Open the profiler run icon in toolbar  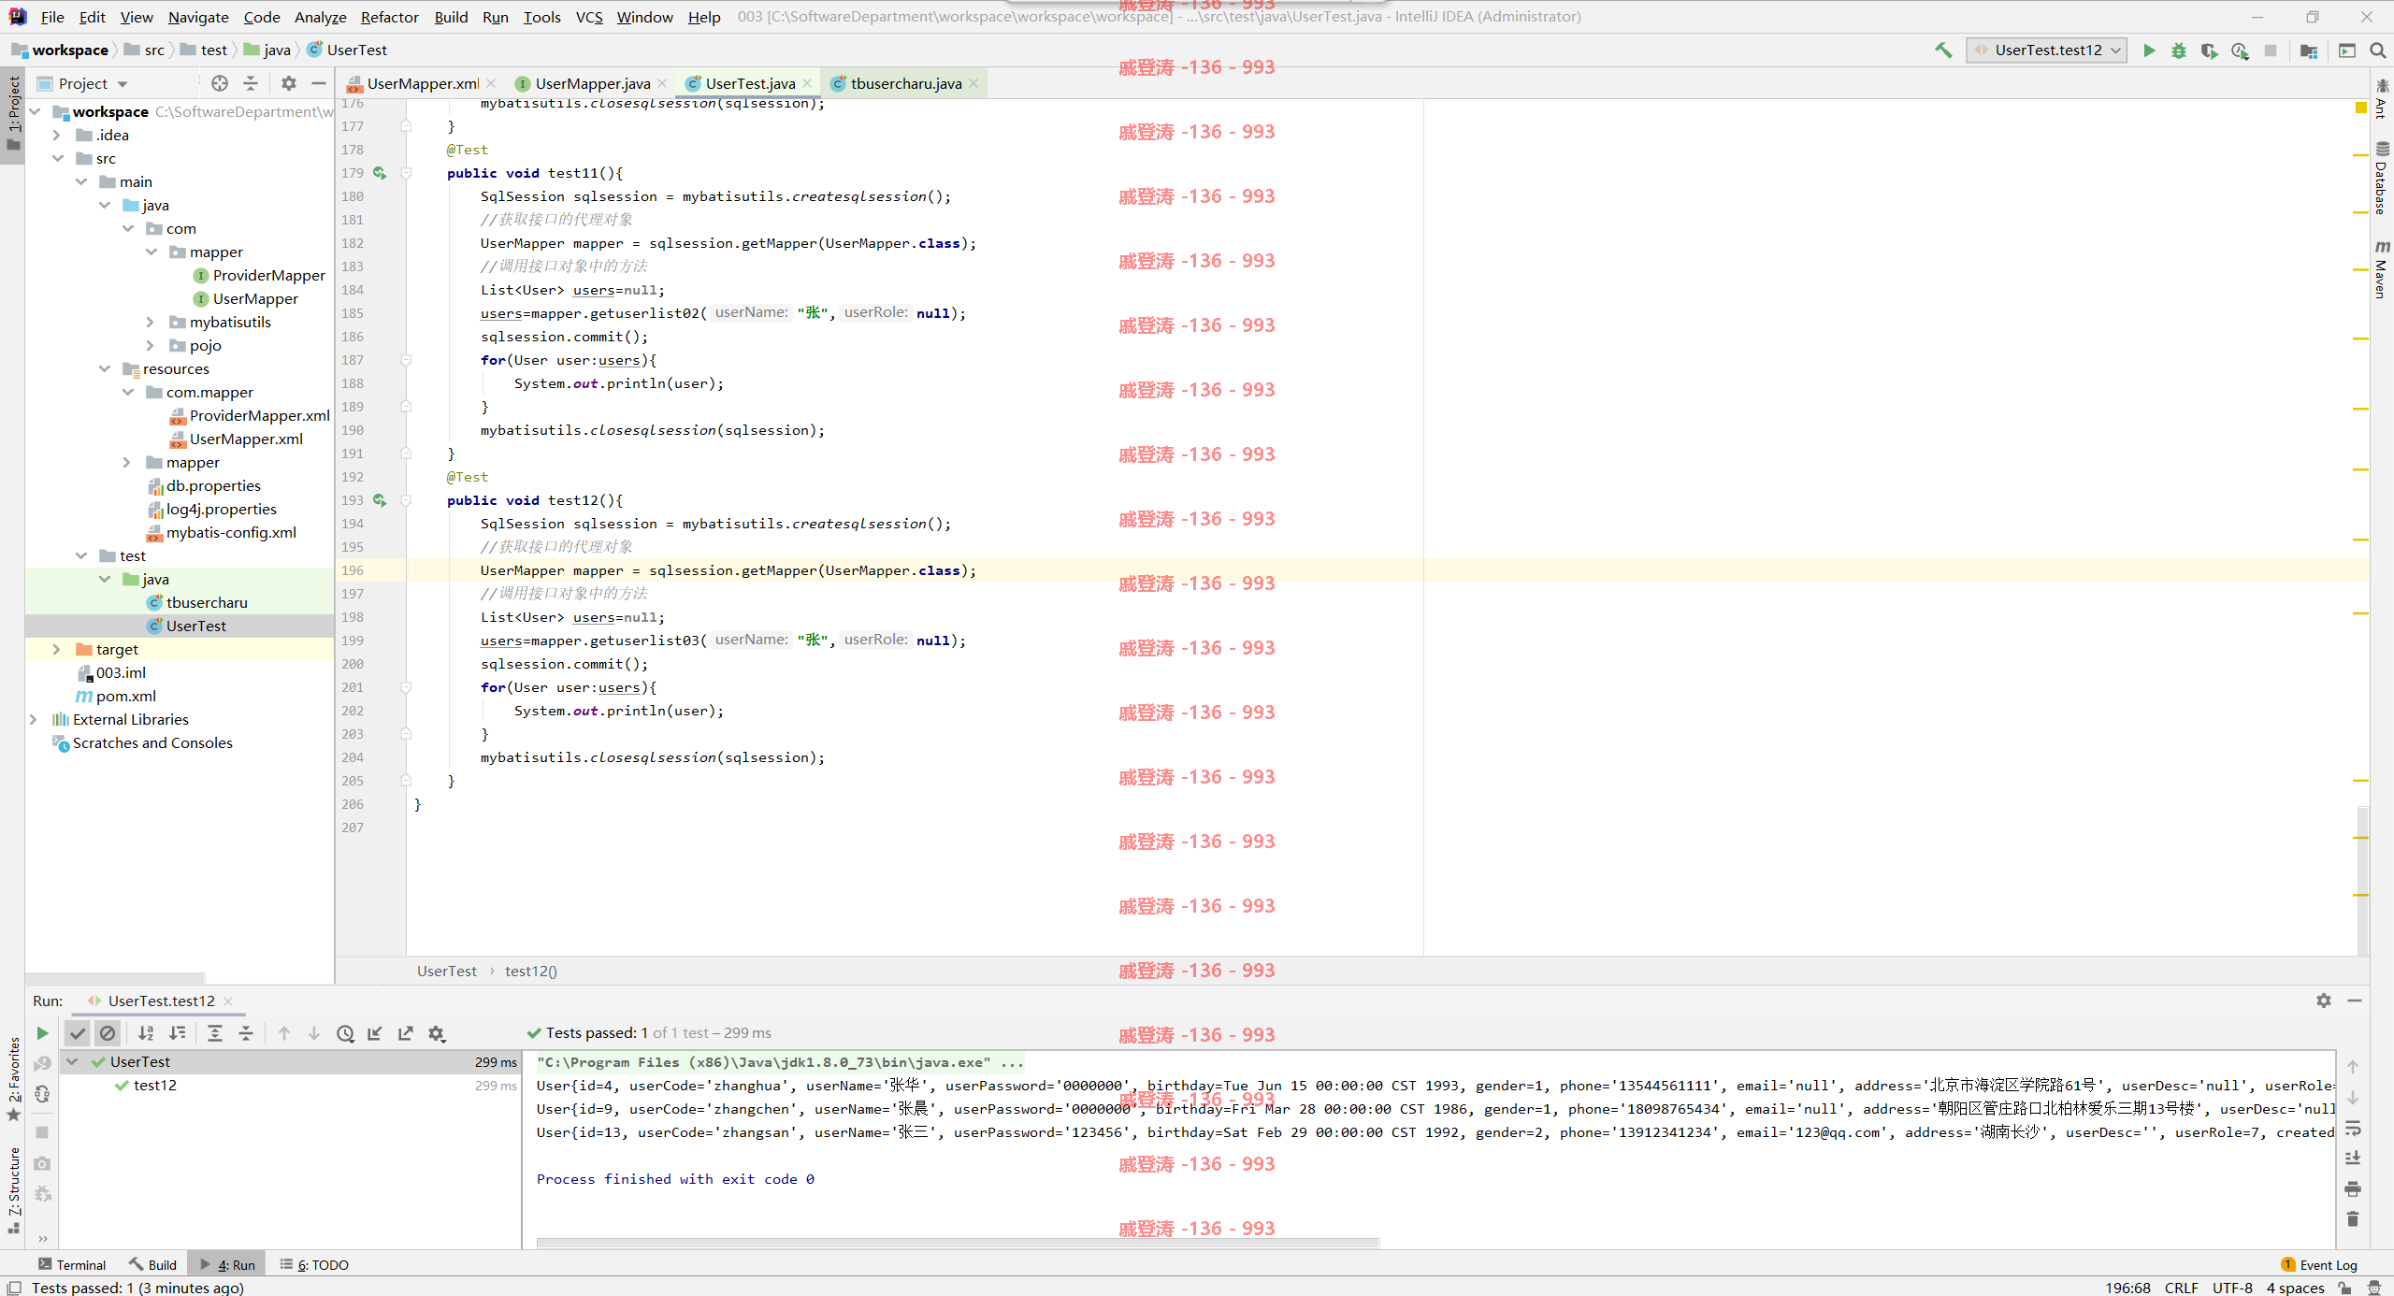2240,50
